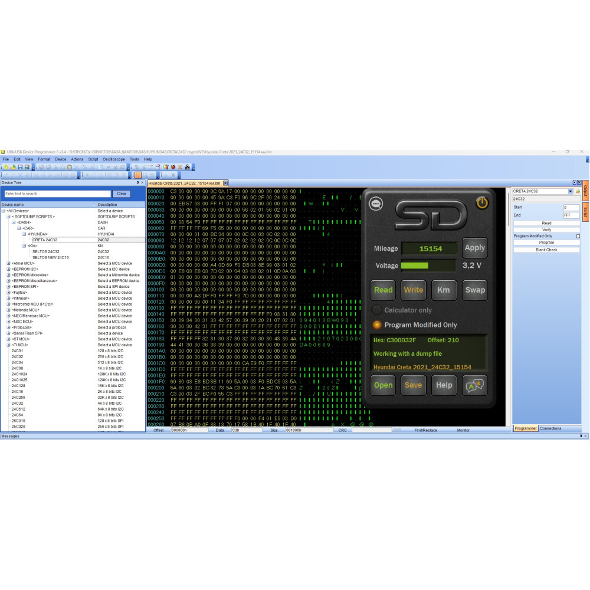Open the Script menu
This screenshot has width=590, height=590.
(93, 159)
